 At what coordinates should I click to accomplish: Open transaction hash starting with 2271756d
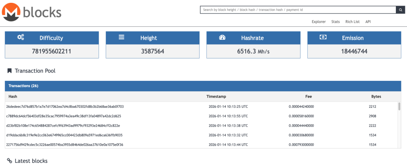[x=64, y=144]
